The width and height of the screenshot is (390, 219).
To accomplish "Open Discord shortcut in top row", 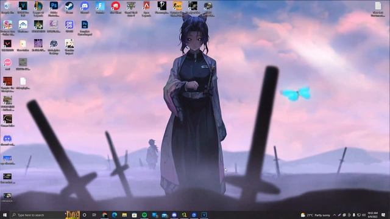I will click(85, 8).
